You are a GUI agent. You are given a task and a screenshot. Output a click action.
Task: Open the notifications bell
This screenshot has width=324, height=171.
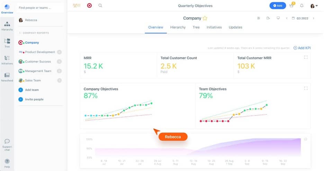click(x=301, y=6)
